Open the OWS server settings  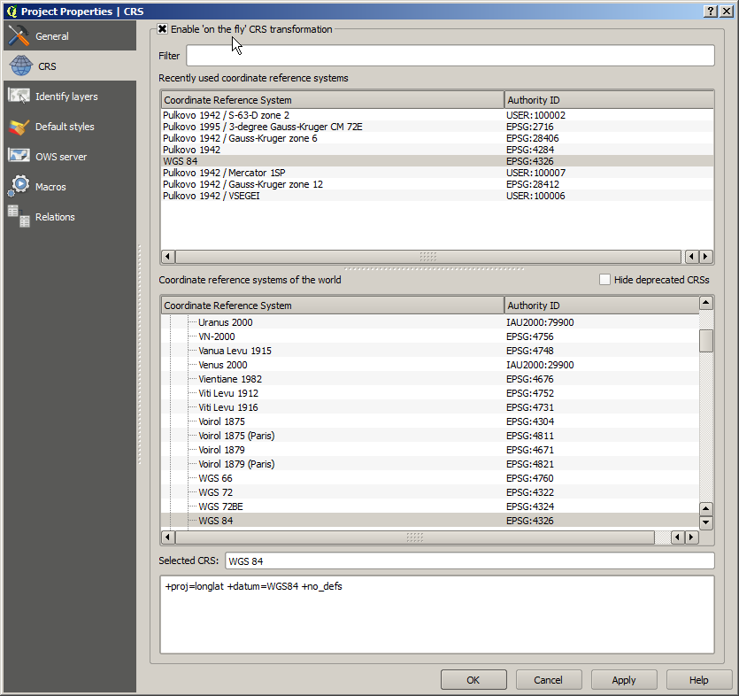(x=60, y=156)
